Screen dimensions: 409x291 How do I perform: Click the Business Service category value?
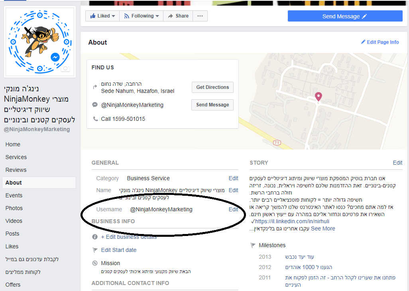pyautogui.click(x=148, y=178)
